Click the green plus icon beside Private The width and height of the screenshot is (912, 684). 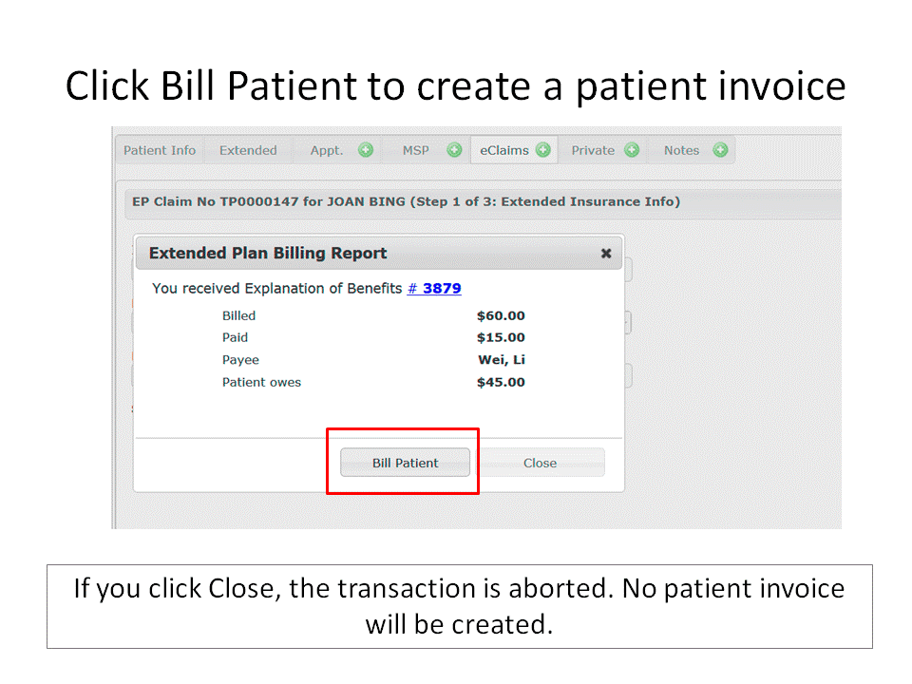click(632, 150)
